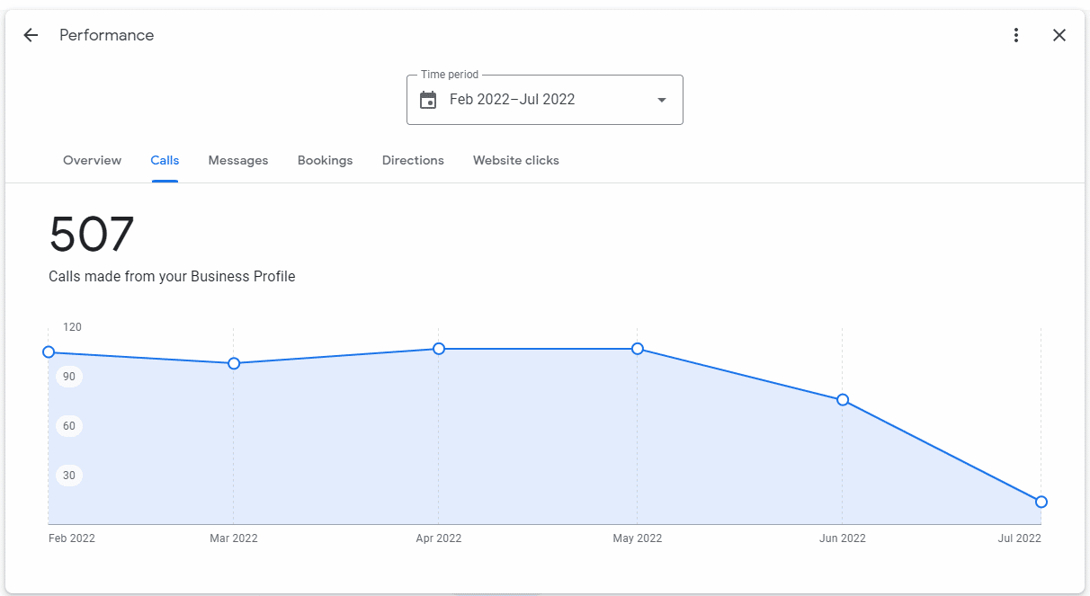Viewport: 1090px width, 596px height.
Task: Open the three-dot more options menu
Action: (1016, 35)
